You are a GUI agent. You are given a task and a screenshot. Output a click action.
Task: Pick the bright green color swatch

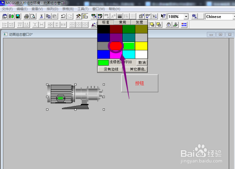129,46
